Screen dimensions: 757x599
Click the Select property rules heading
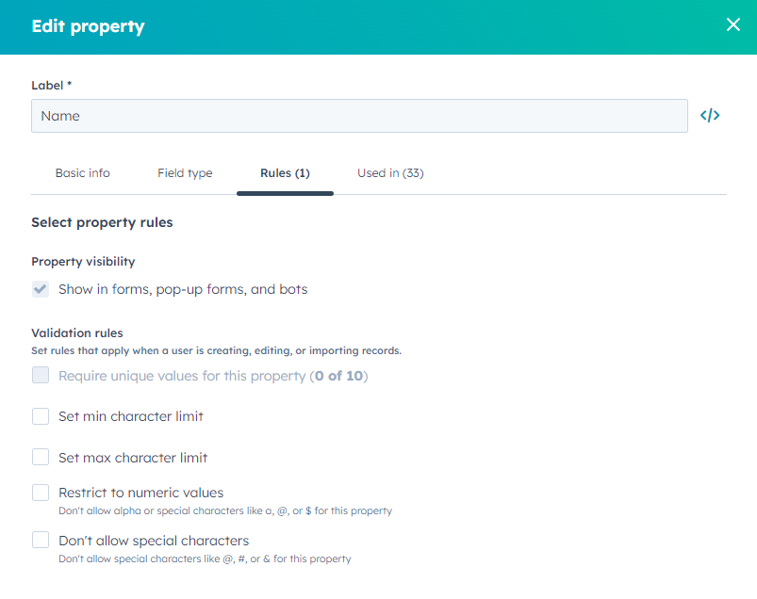(102, 222)
